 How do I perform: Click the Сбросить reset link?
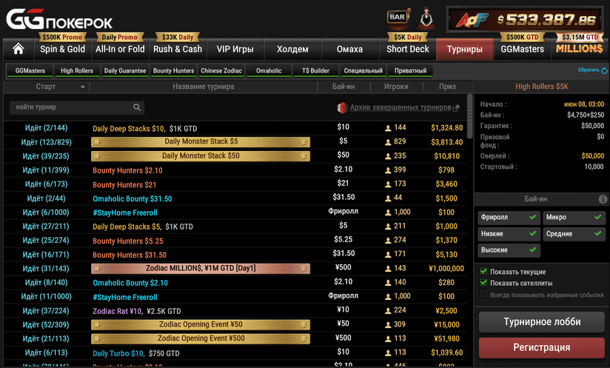[x=589, y=70]
